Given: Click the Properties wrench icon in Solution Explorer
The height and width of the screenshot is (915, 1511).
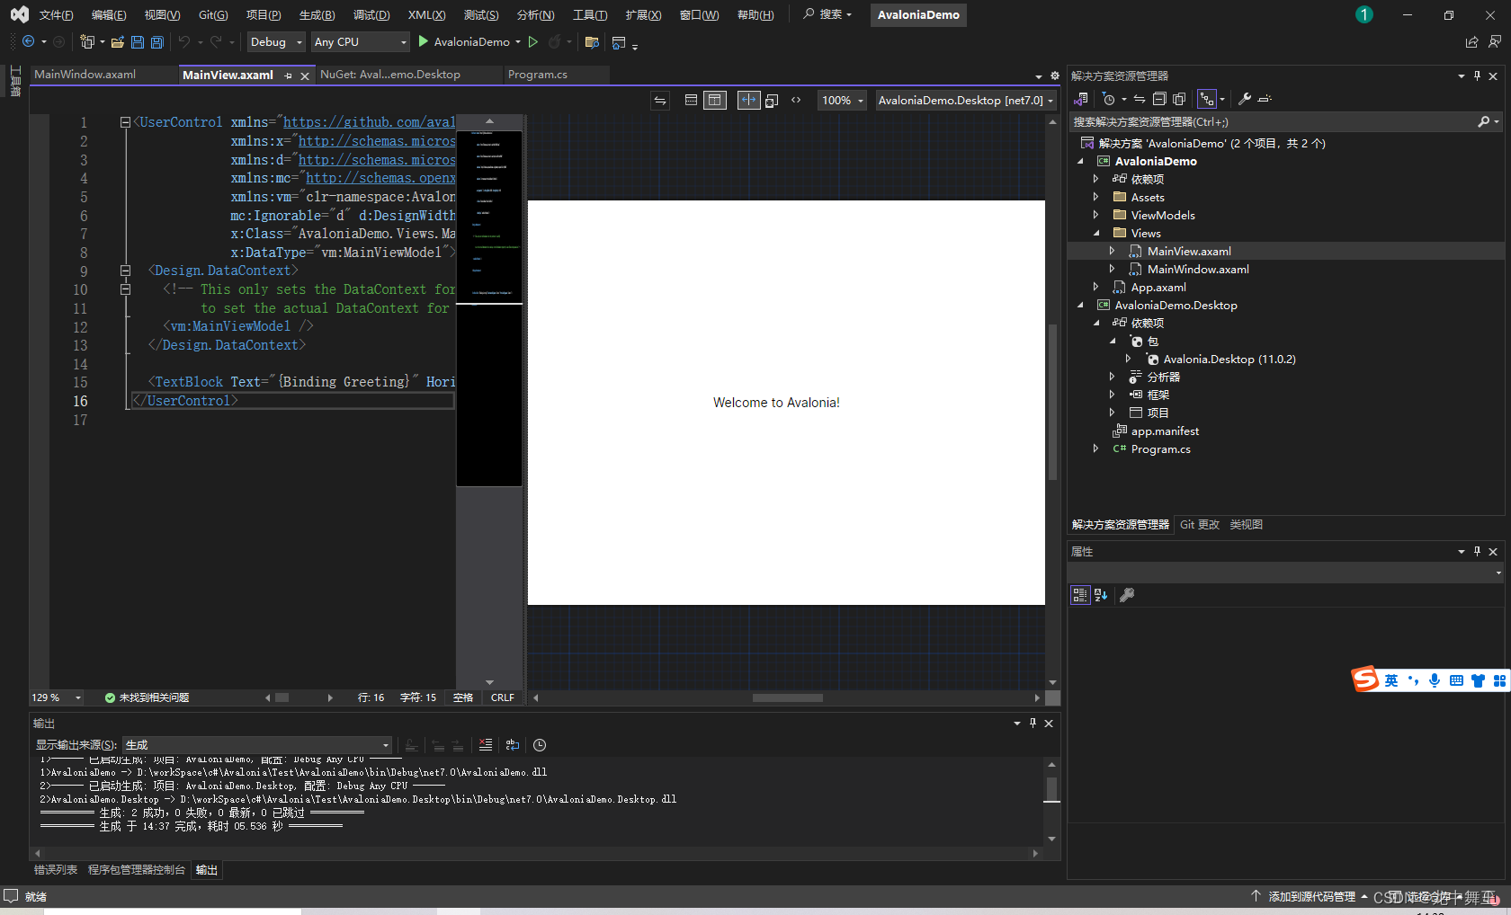Looking at the screenshot, I should pyautogui.click(x=1245, y=99).
